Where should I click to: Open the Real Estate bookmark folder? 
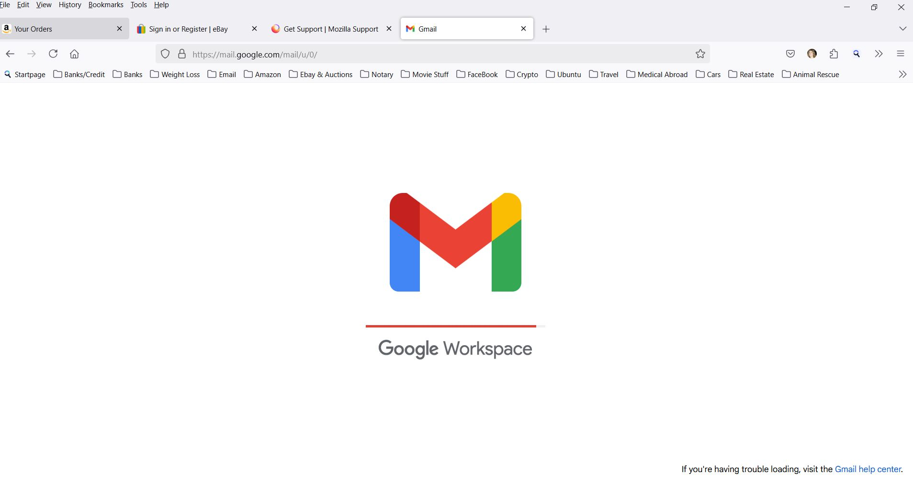tap(751, 74)
